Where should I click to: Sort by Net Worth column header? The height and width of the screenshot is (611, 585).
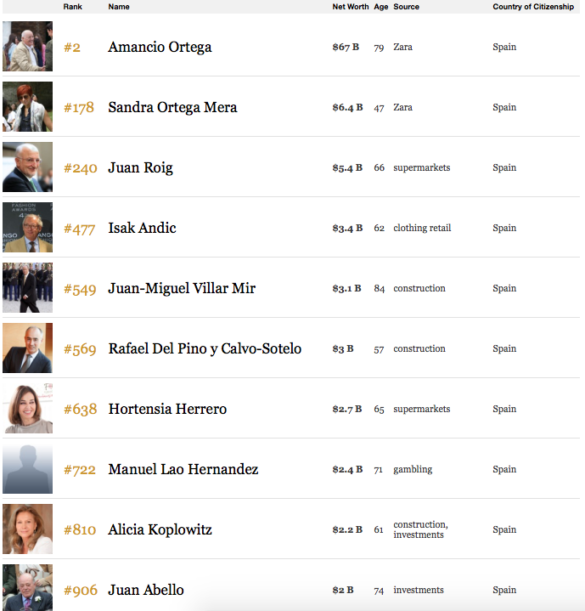coord(351,7)
